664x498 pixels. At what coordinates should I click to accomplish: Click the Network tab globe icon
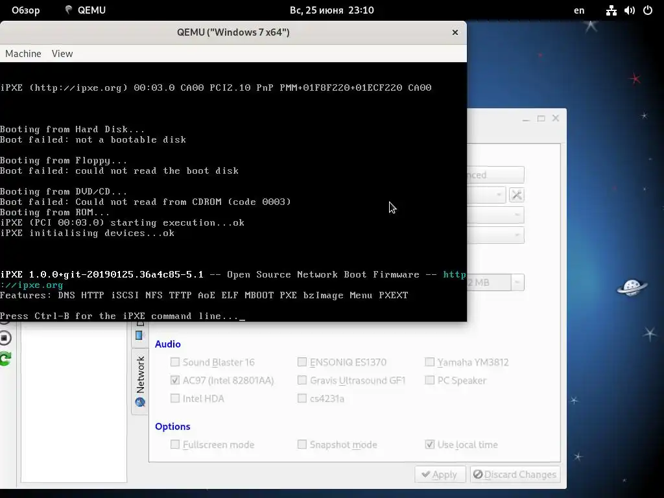[140, 402]
